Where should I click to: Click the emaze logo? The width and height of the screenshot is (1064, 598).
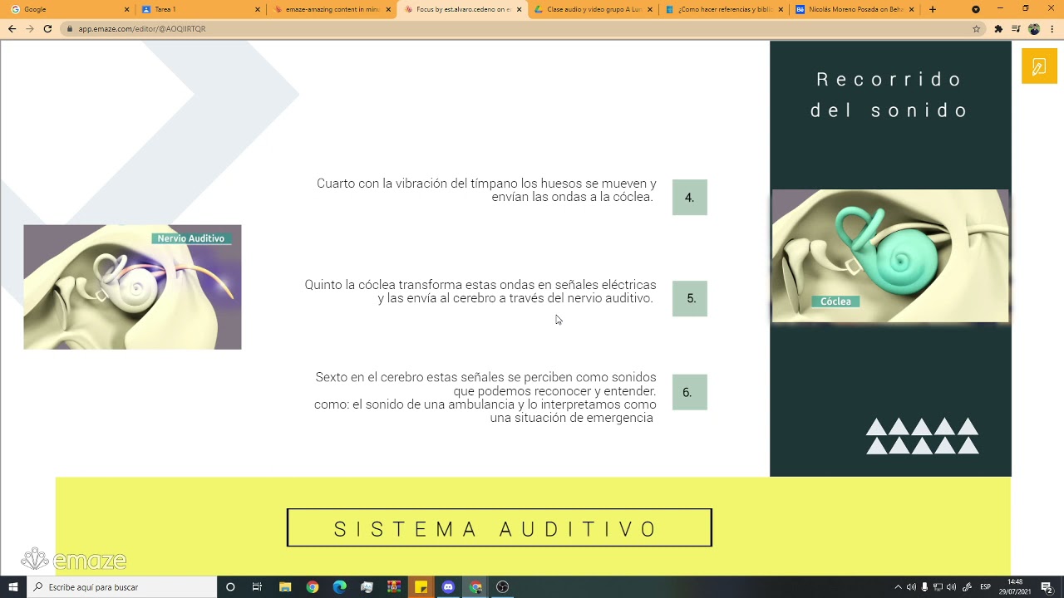click(x=74, y=560)
